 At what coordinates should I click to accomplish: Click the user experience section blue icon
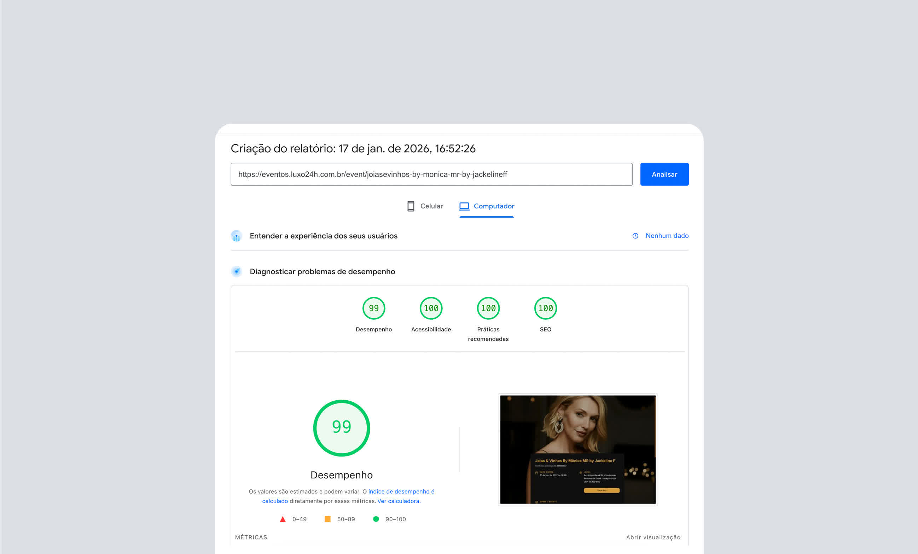[x=236, y=236]
